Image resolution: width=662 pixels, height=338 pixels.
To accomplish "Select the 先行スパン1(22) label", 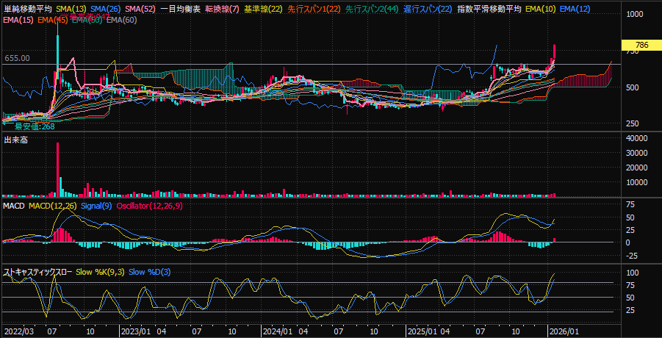I will tap(314, 9).
